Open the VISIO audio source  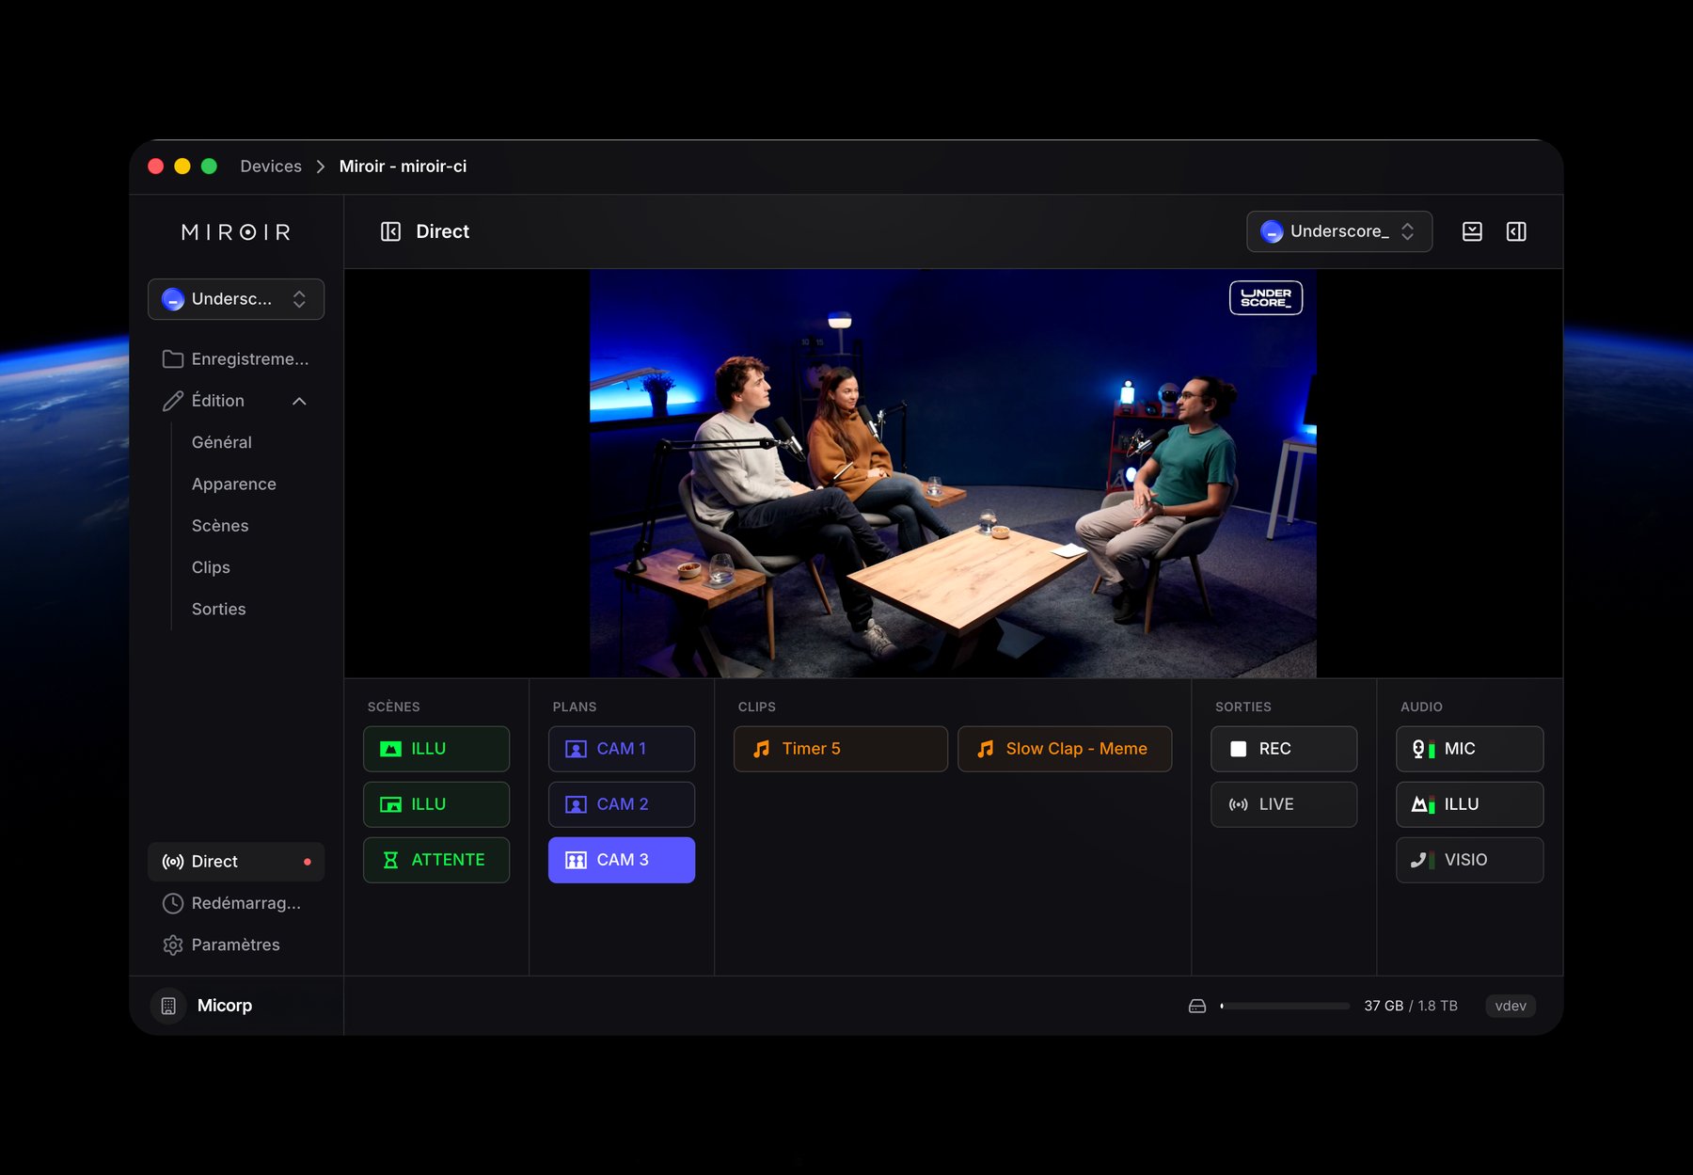1469,859
